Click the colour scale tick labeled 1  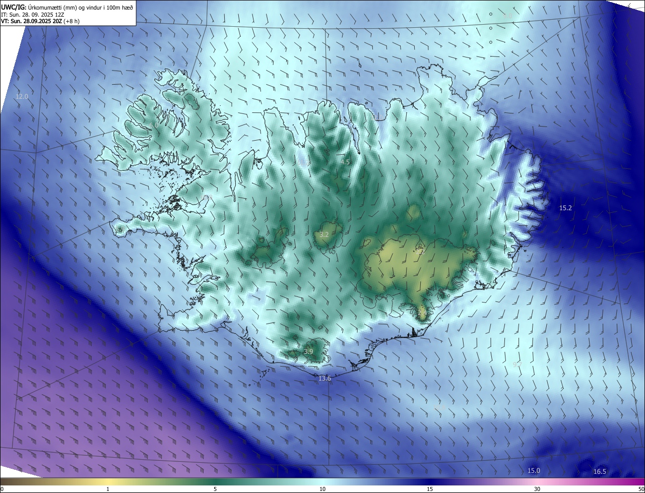click(x=108, y=489)
